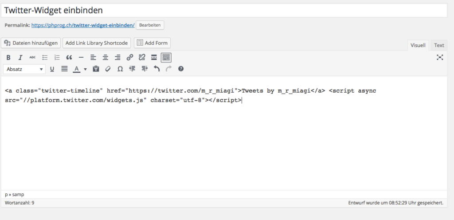454x220 pixels.
Task: Toggle the toolbar kitchen sink
Action: coord(166,58)
